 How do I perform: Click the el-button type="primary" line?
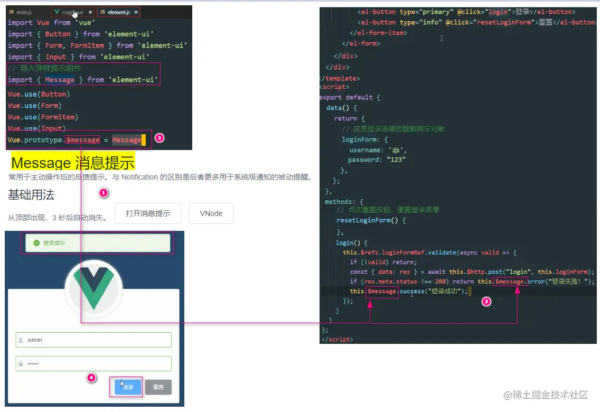[x=466, y=12]
